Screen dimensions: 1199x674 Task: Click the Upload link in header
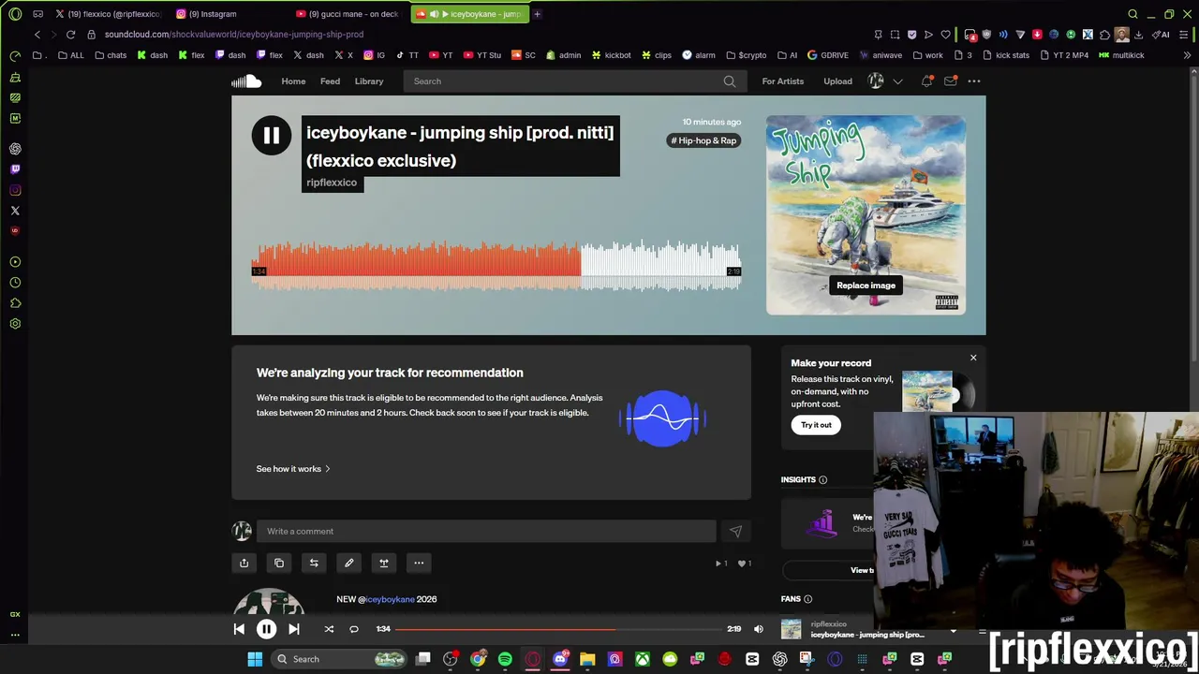click(837, 81)
